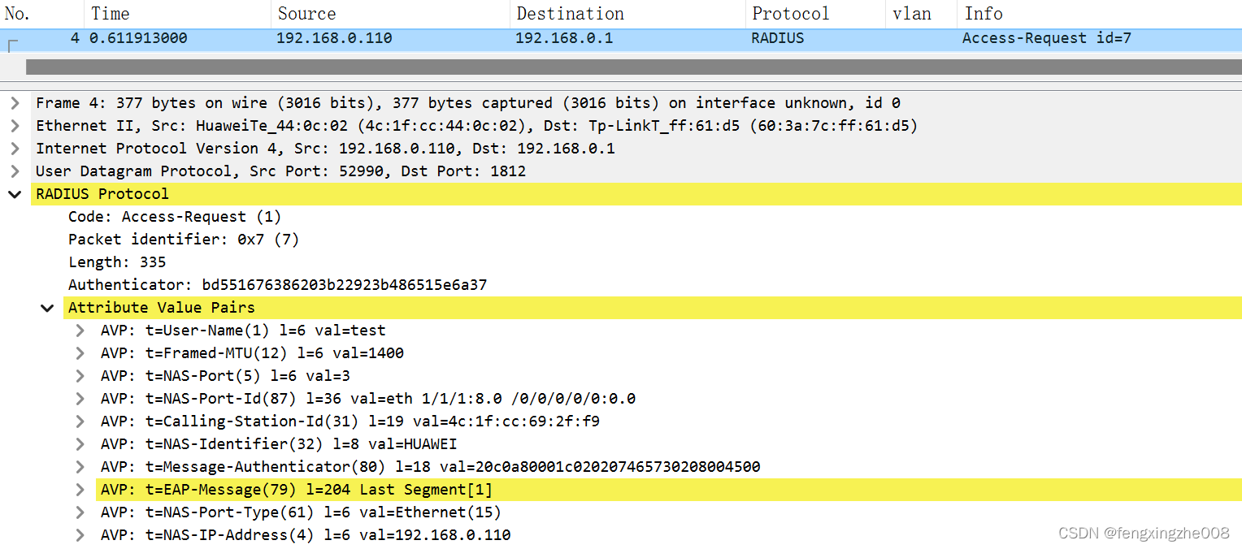Expand the NAS-Port-Id AVP
Image resolution: width=1242 pixels, height=549 pixels.
[x=80, y=398]
